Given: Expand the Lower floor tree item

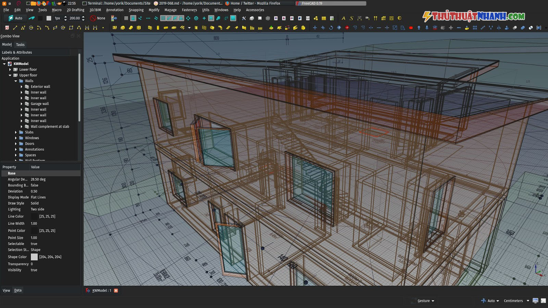Looking at the screenshot, I should [x=10, y=69].
